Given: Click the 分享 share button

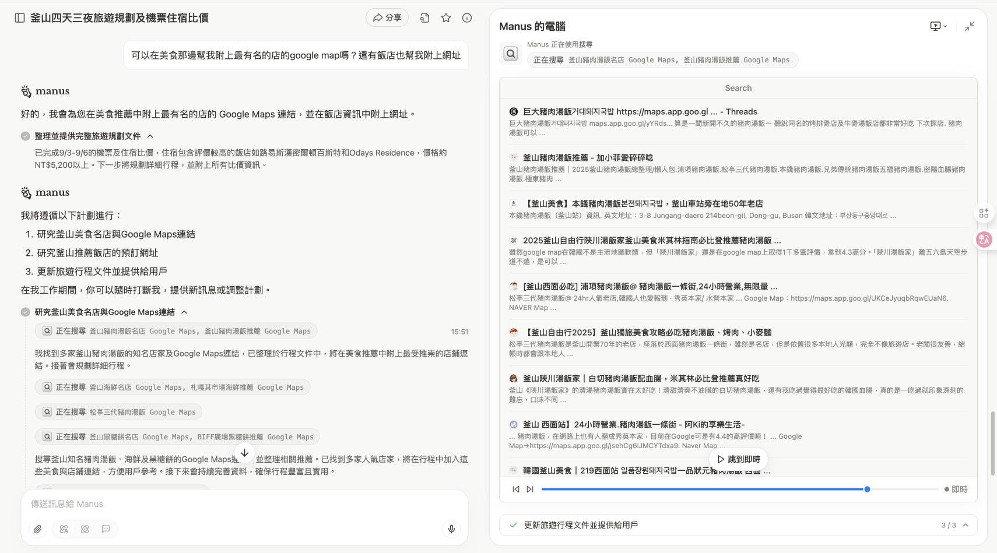Looking at the screenshot, I should tap(387, 17).
